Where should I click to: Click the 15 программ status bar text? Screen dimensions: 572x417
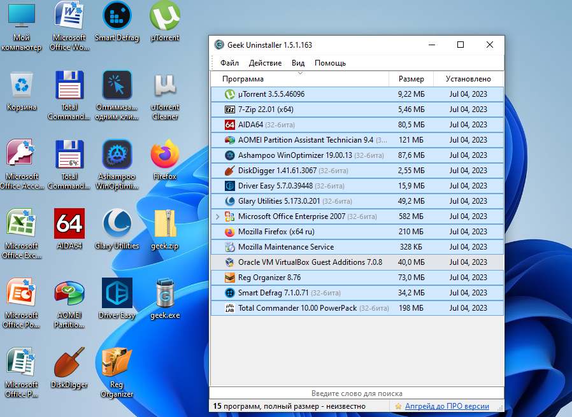tap(289, 406)
